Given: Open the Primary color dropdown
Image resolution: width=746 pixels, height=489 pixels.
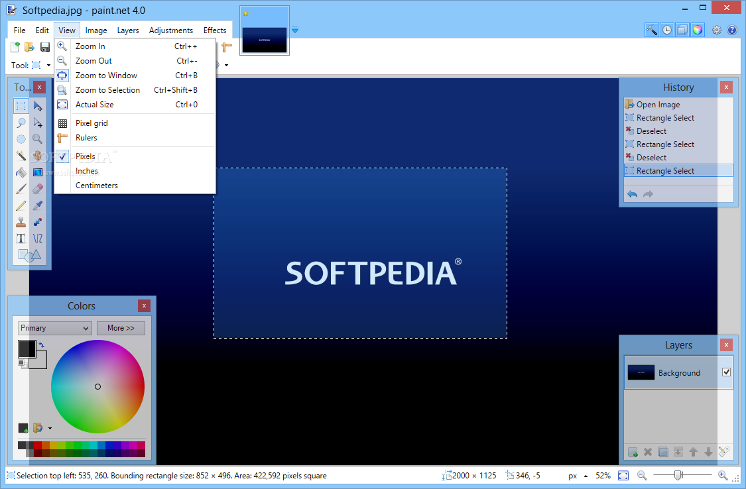Looking at the screenshot, I should tap(55, 328).
